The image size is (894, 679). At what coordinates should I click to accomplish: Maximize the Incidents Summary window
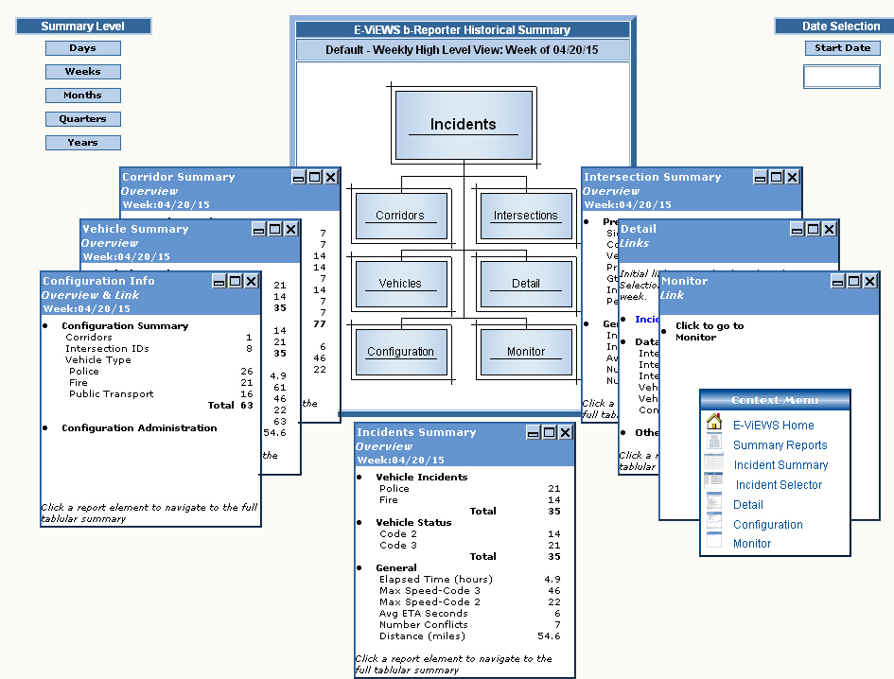549,432
